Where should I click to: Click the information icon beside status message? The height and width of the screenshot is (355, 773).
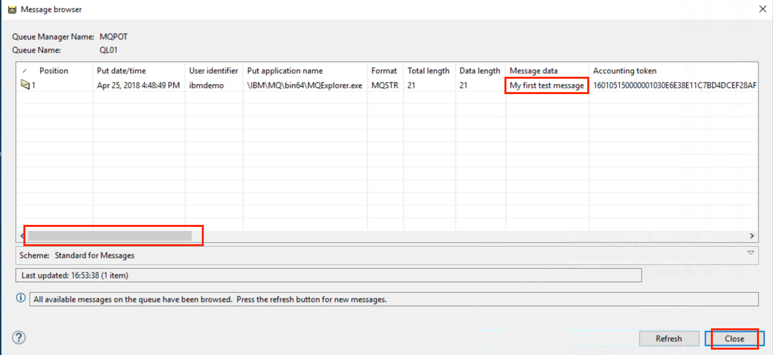[21, 298]
